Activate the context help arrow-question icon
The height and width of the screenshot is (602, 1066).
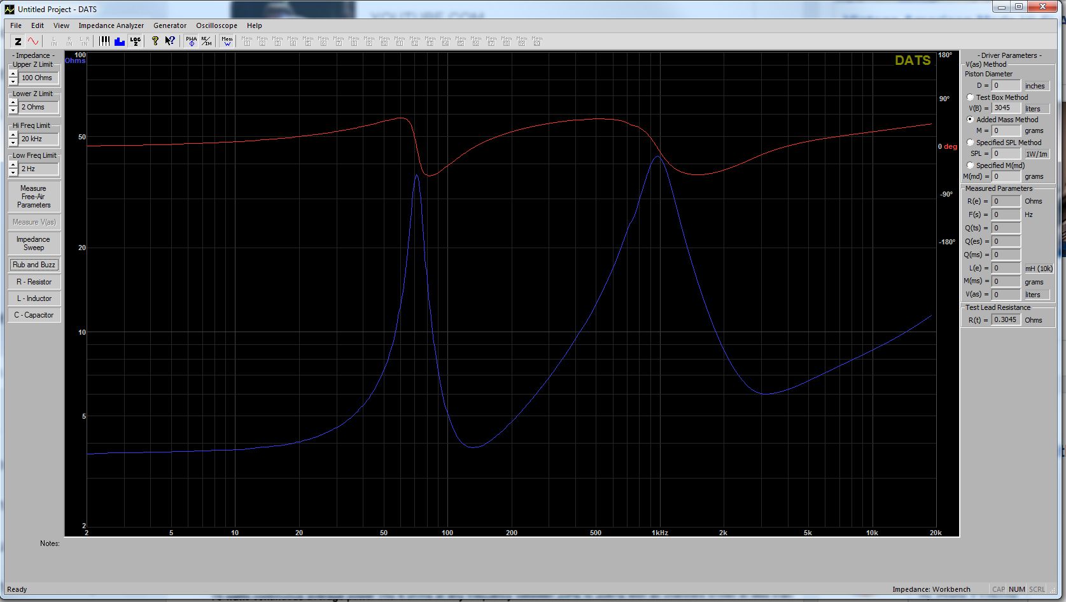click(170, 41)
